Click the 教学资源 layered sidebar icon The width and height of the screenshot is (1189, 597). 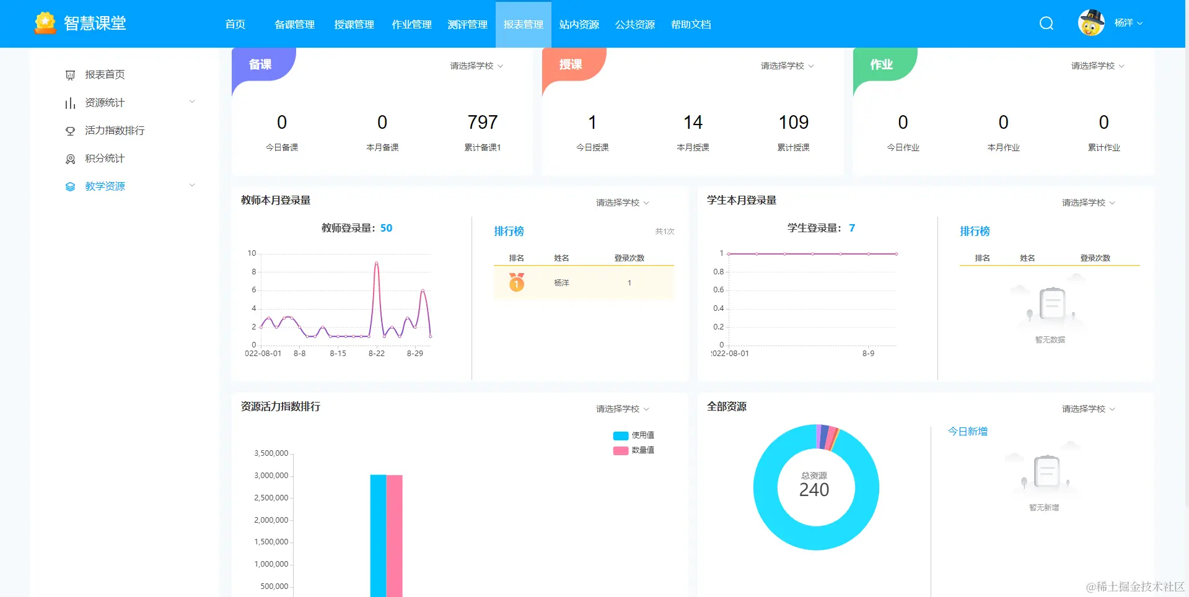click(70, 186)
